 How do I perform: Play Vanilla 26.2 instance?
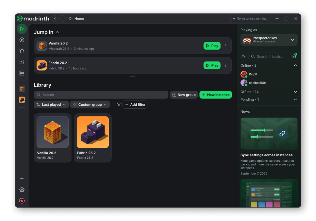(212, 46)
